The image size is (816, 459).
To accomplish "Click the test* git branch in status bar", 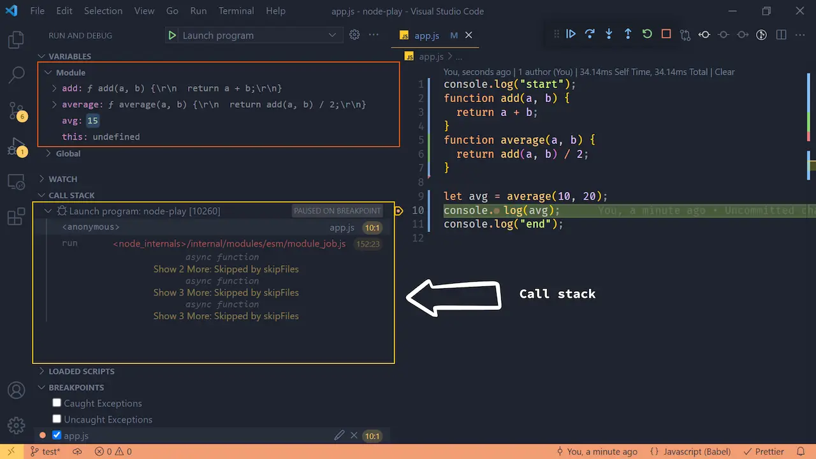I will 45,451.
